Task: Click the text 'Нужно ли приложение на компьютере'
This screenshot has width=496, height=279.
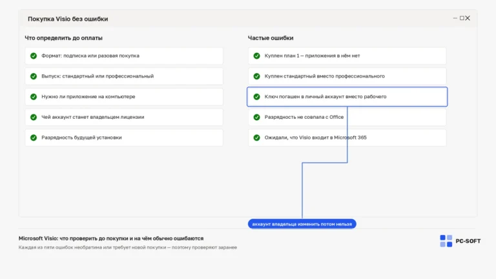Action: (88, 97)
